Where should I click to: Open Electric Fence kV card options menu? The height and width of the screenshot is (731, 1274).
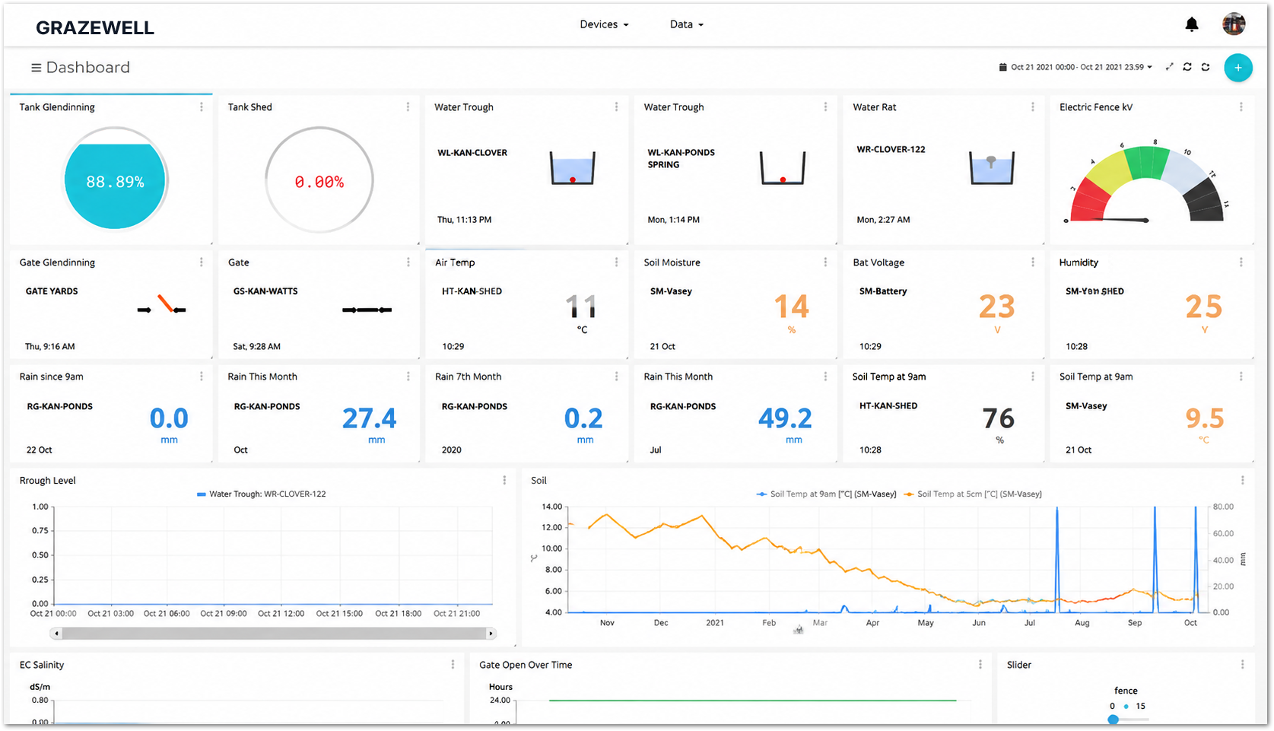(x=1241, y=107)
